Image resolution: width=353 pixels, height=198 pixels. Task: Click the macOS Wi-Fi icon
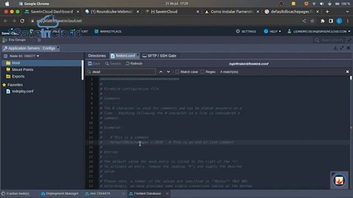click(x=314, y=4)
